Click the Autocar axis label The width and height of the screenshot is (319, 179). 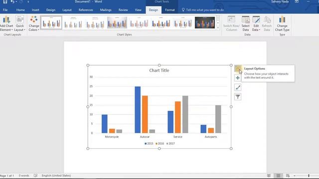click(x=145, y=137)
